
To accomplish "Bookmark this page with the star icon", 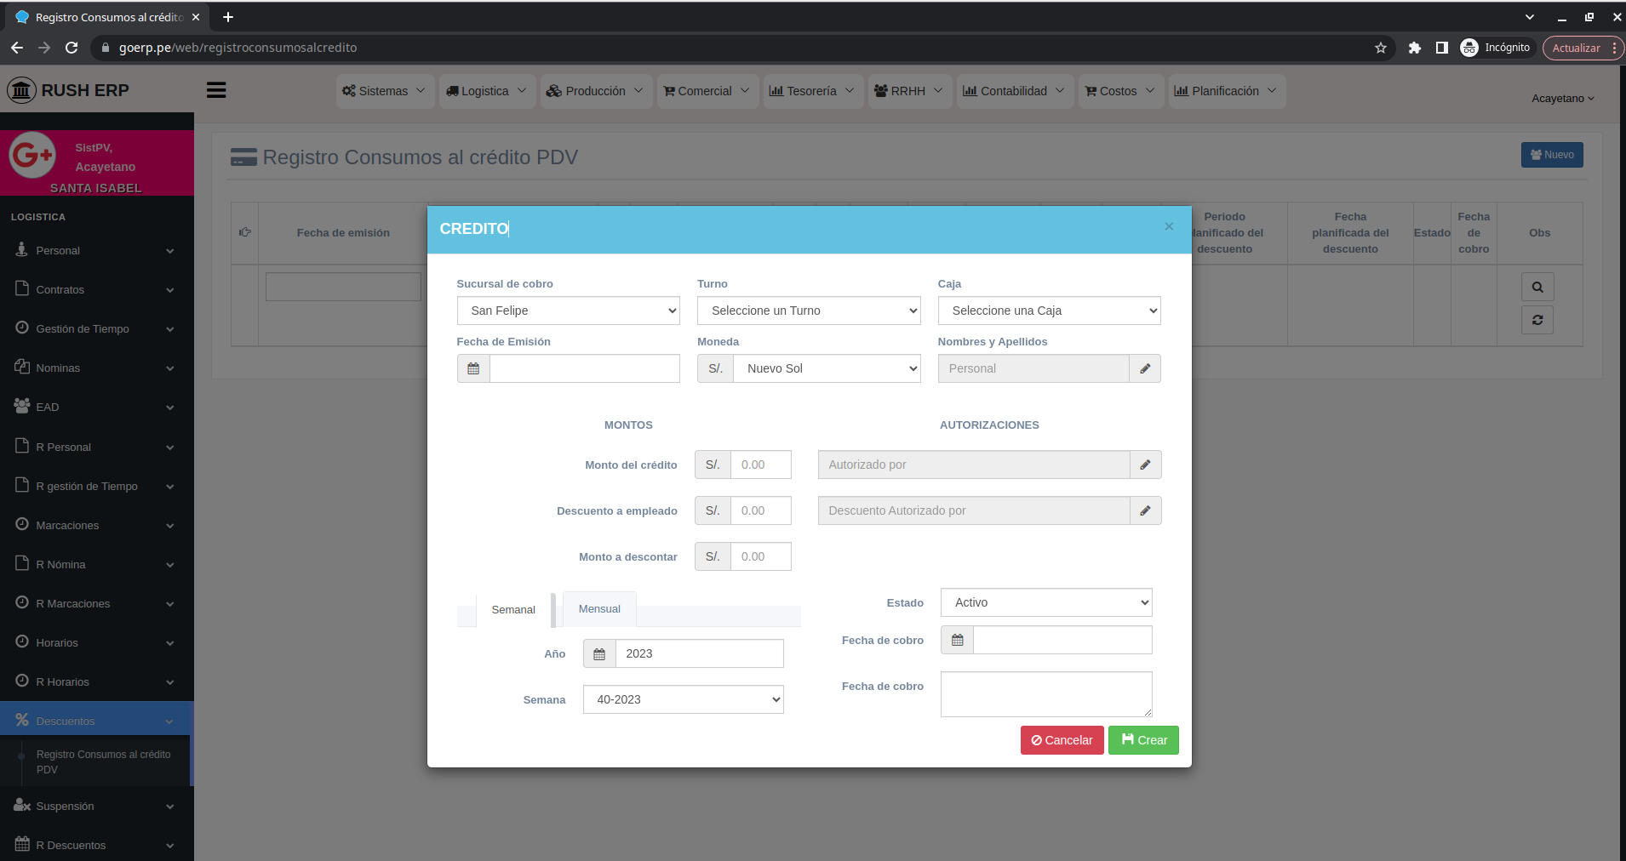I will pos(1380,48).
